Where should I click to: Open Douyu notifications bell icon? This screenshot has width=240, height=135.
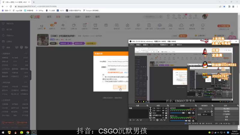point(190,16)
